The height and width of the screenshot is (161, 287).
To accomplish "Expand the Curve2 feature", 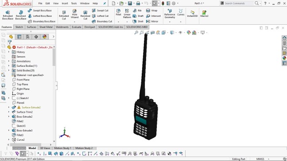I will coord(9,140).
